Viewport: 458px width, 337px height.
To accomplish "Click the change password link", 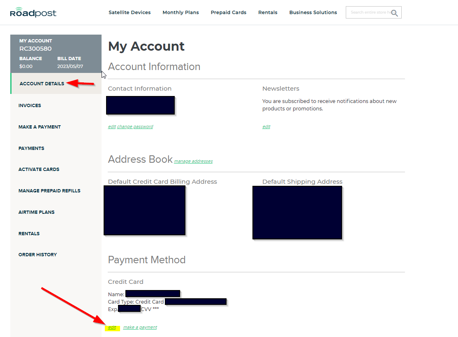I will (135, 126).
